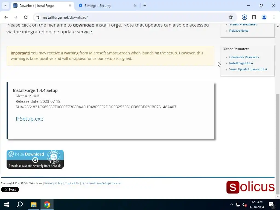Click the page vertical scrollbar thumb
280x210 pixels.
point(278,144)
